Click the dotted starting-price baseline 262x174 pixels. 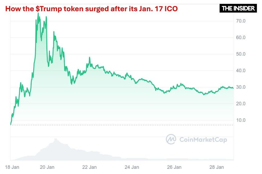click(122, 125)
